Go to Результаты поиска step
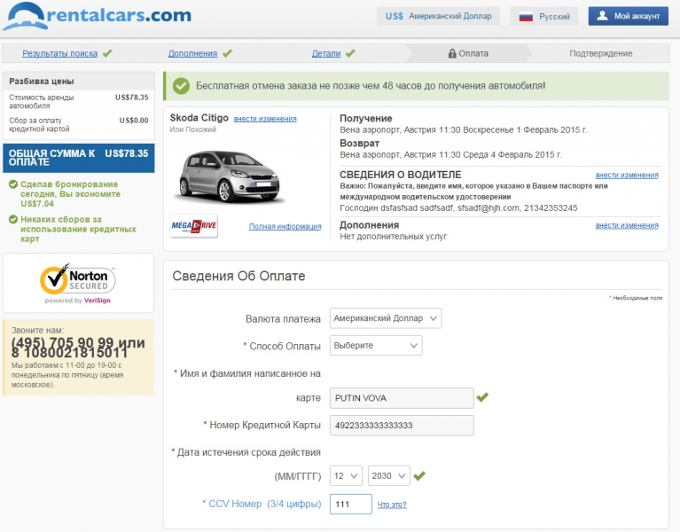 (60, 53)
